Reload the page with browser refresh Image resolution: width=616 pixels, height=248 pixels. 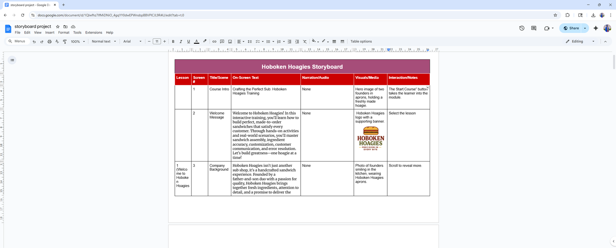coord(23,15)
